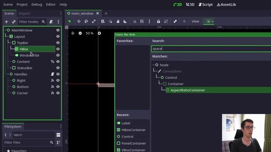Open the View menu in toolbar
This screenshot has width=271, height=152.
[x=195, y=22]
